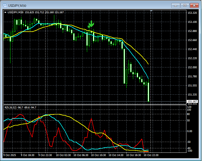Screen dimensions: 202x161
Task: Click the last large falling candle
Action: click(148, 92)
